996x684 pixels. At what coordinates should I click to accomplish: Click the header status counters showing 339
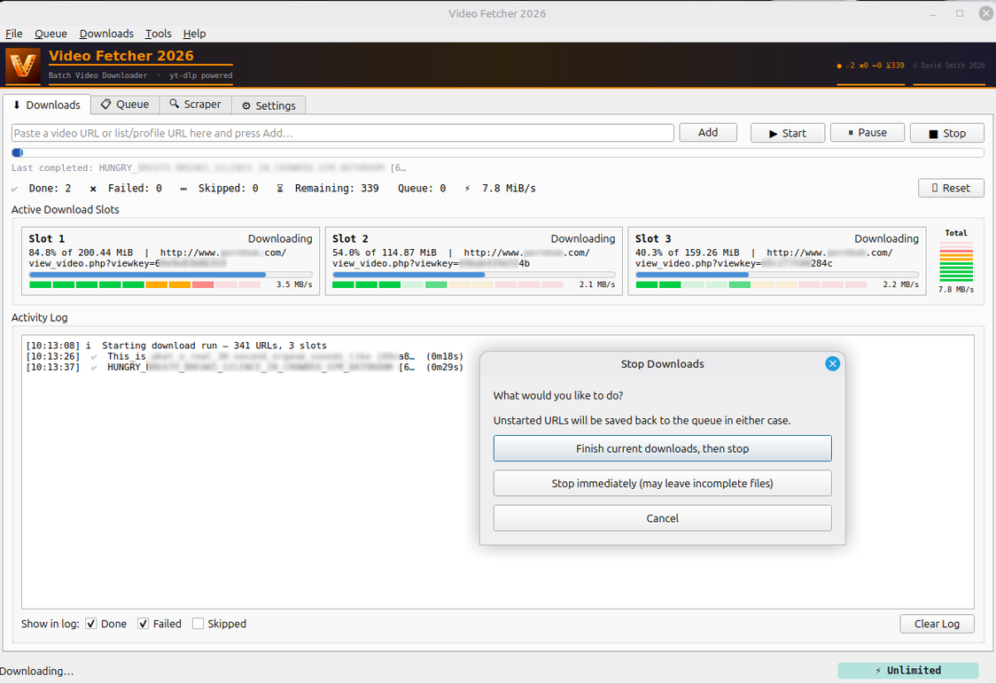coord(870,66)
